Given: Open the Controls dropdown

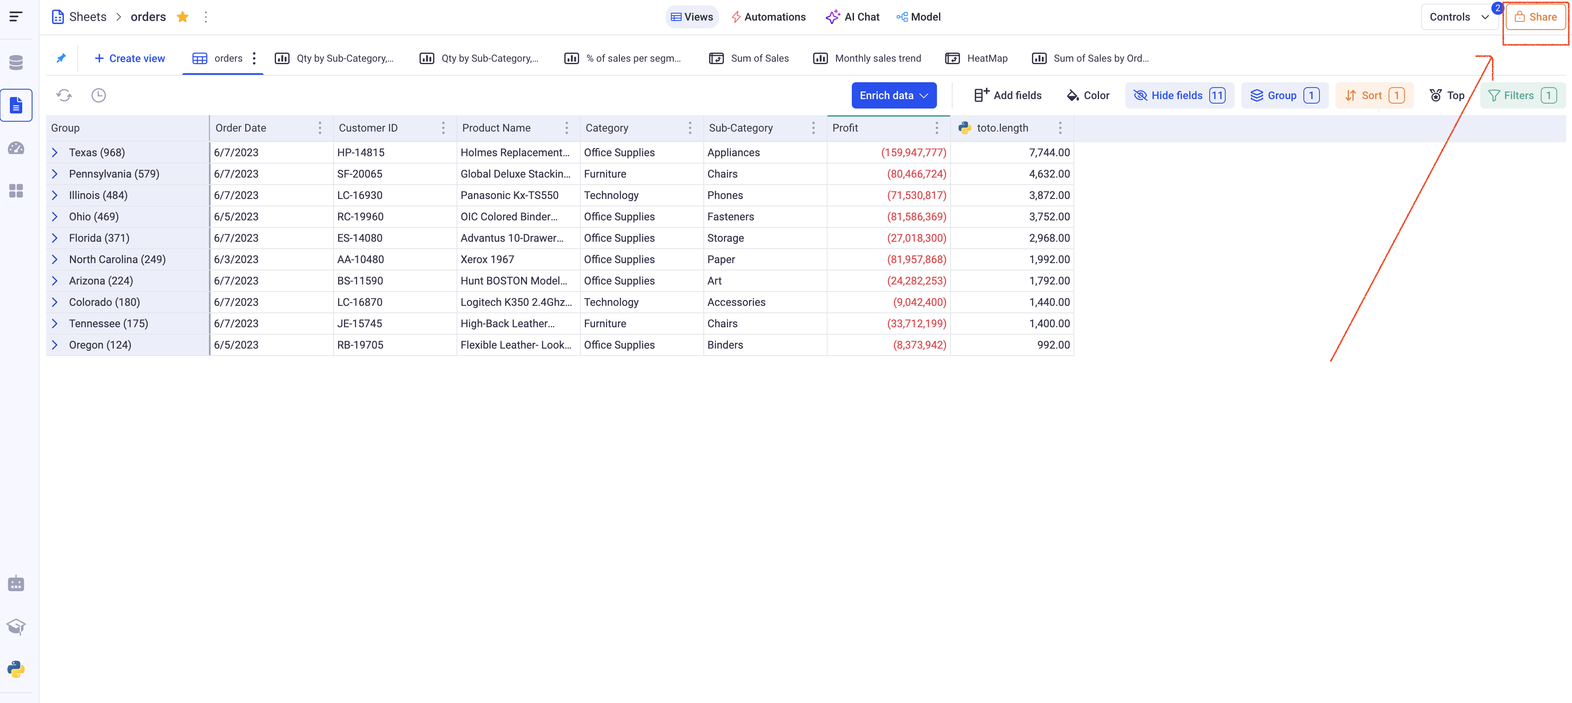Looking at the screenshot, I should (1458, 17).
